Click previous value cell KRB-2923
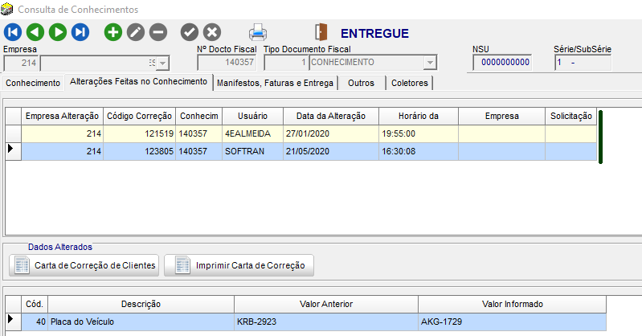Viewport: 642px width, 336px height. 326,322
